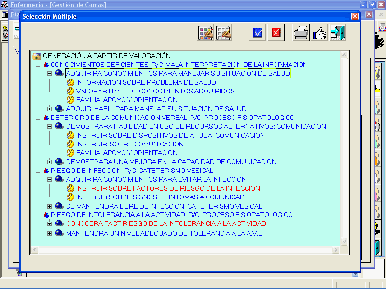
Task: Click the colored grid edit icon
Action: coord(206,33)
